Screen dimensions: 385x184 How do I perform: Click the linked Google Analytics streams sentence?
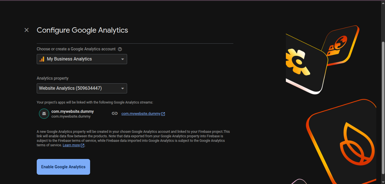(x=95, y=102)
